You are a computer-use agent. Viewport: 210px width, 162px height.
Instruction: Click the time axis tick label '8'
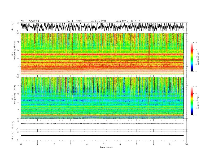[153, 144]
